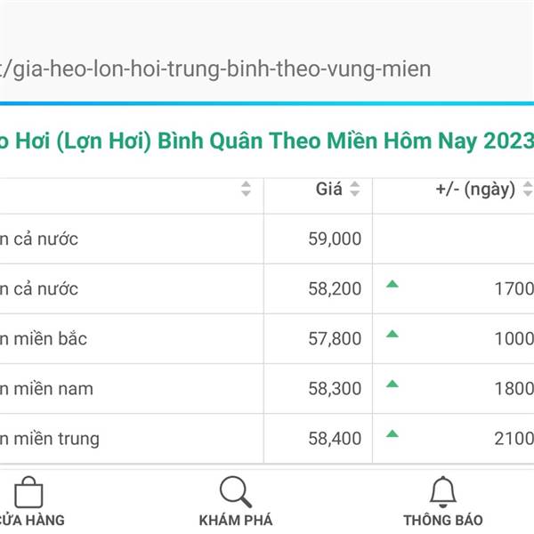
Task: Click the green up arrow beside 2100
Action: [392, 433]
